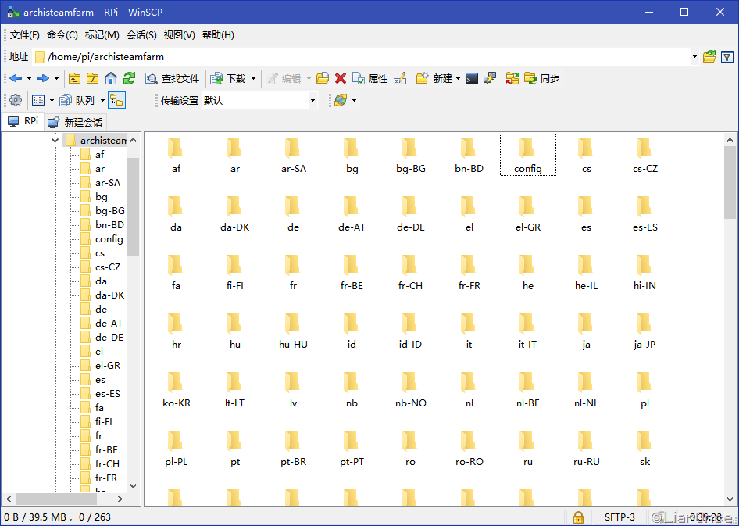This screenshot has width=739, height=526.
Task: Click the lock icon in status bar
Action: (x=578, y=517)
